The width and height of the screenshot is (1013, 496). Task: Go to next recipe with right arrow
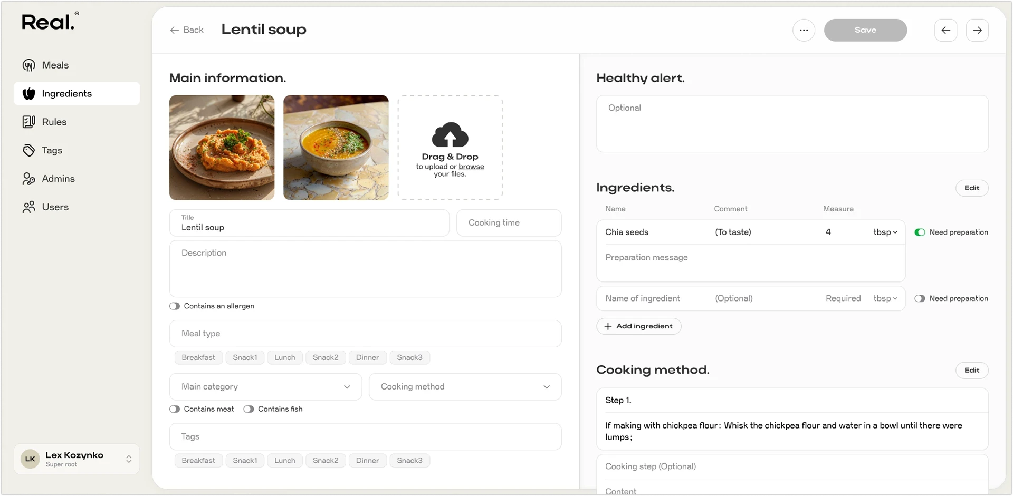(x=977, y=30)
